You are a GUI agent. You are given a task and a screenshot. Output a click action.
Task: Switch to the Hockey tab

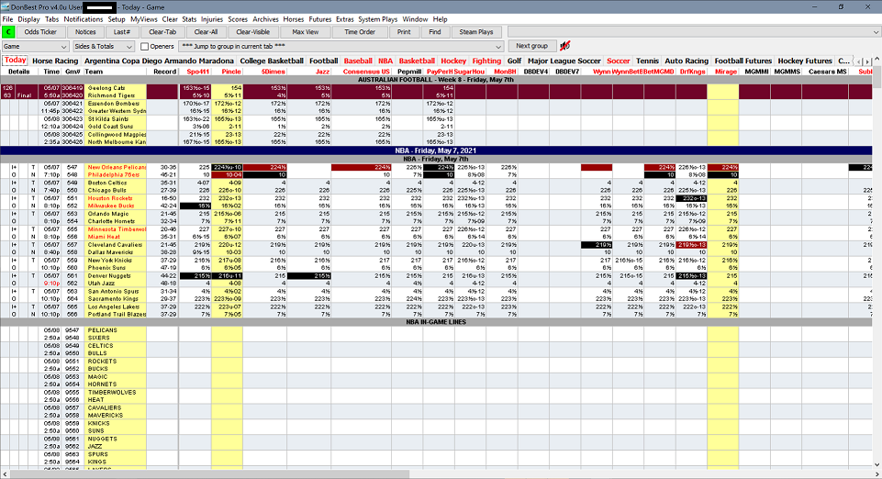click(453, 61)
